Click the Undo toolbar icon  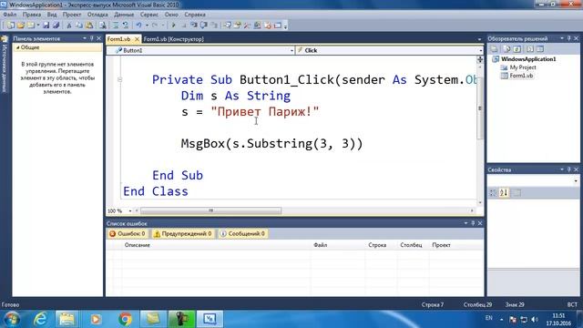(138, 26)
